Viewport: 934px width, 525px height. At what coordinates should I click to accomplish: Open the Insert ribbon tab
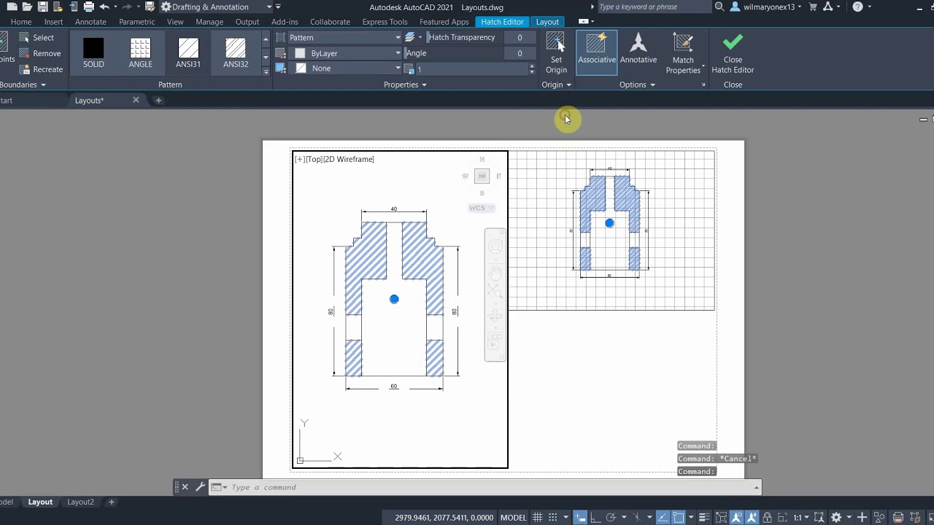tap(53, 22)
